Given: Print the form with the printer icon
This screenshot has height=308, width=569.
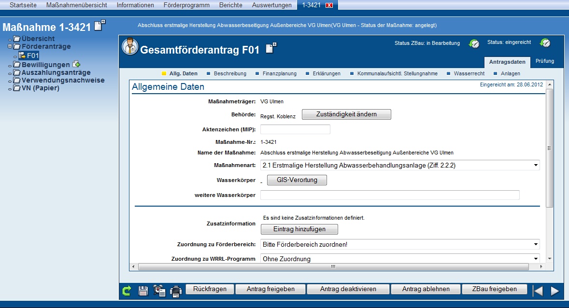Looking at the screenshot, I should tap(176, 291).
